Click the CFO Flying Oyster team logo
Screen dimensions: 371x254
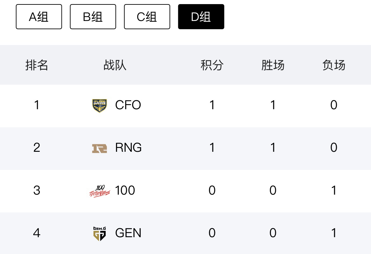(99, 105)
